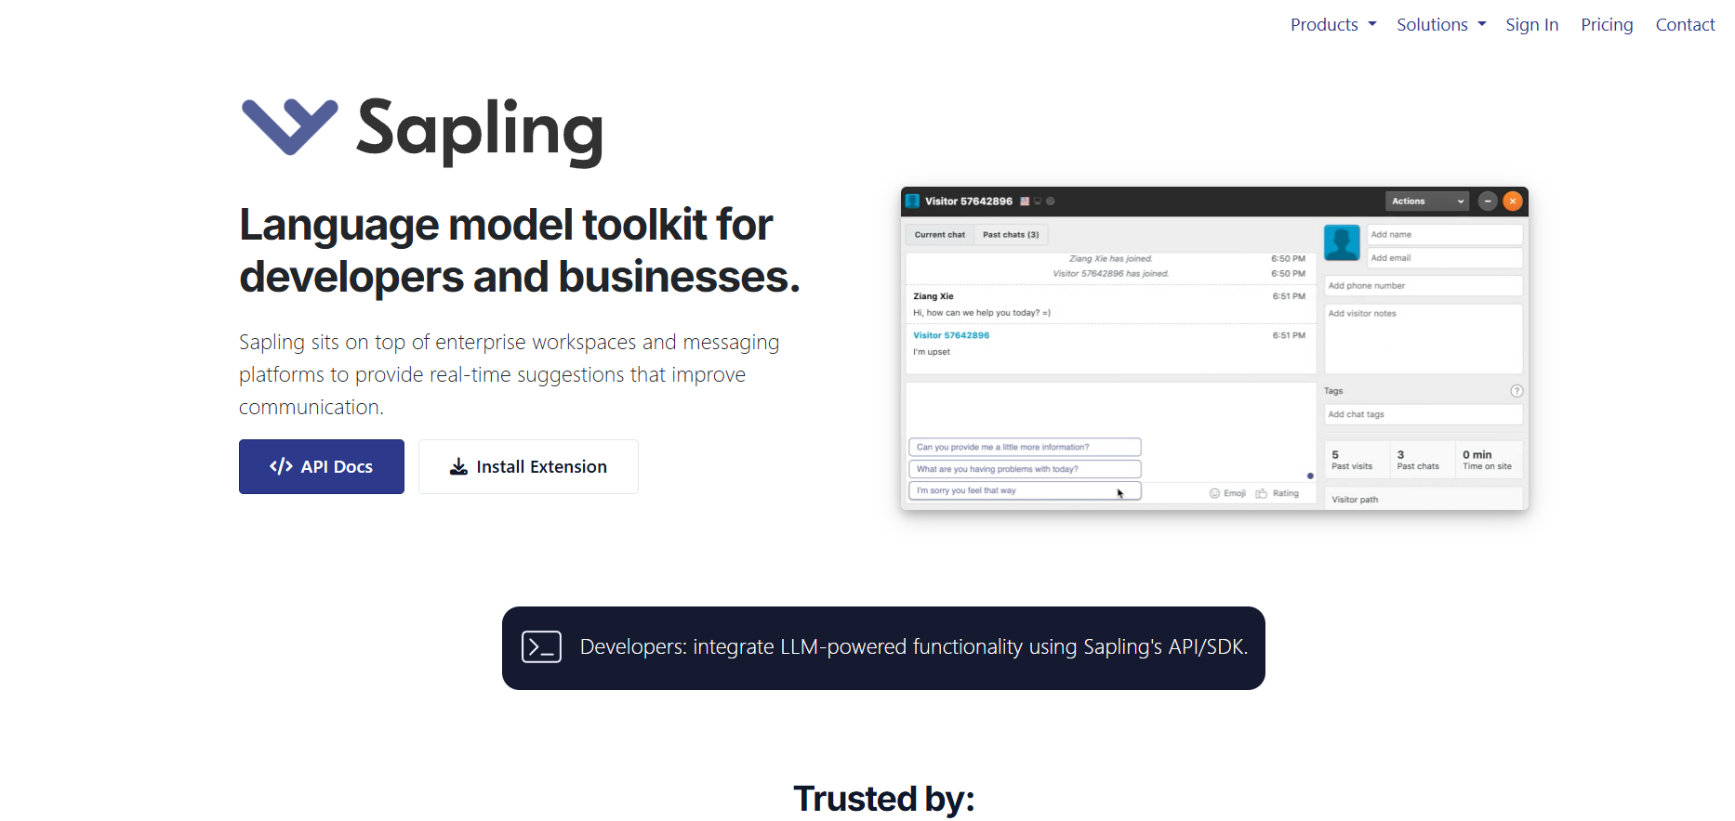Click the Add chat tags field
This screenshot has width=1735, height=821.
[1423, 414]
